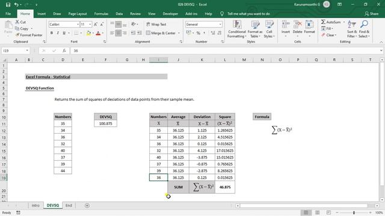This screenshot has width=385, height=216.
Task: Toggle align text right
Action: coord(125,33)
